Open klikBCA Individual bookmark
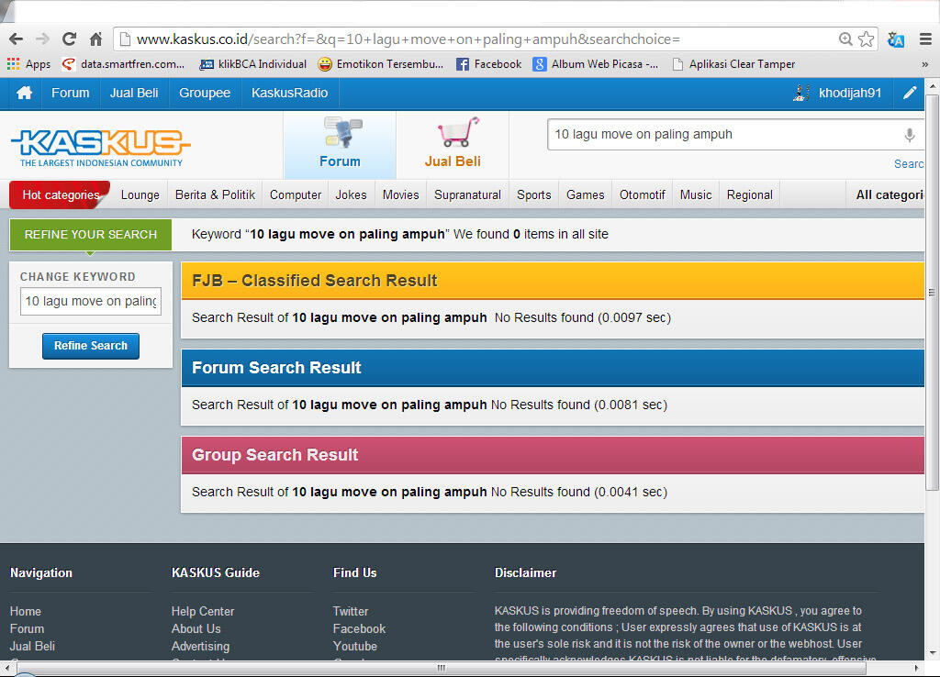The width and height of the screenshot is (940, 677). pyautogui.click(x=253, y=64)
